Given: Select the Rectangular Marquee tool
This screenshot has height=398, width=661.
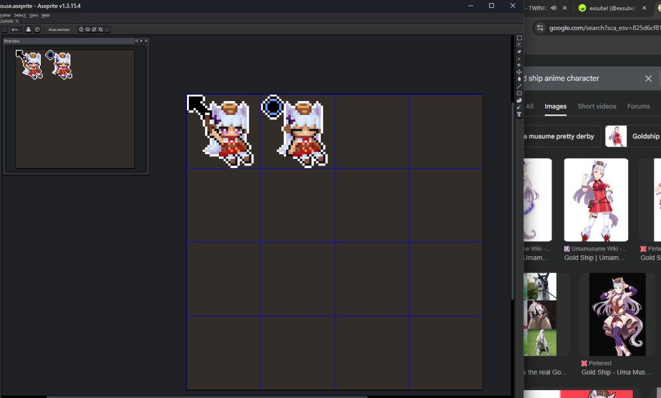Looking at the screenshot, I should click(x=519, y=38).
